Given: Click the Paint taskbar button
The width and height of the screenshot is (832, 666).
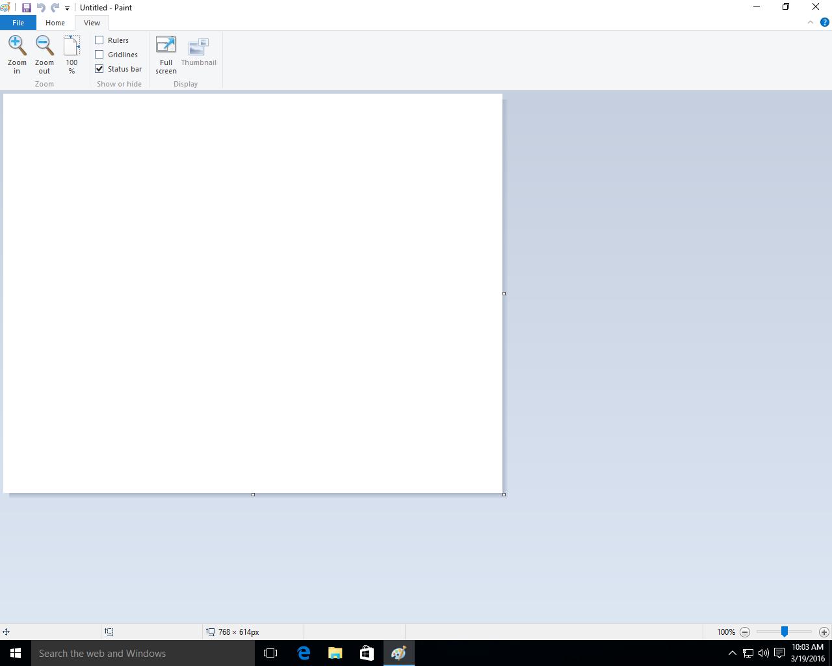Looking at the screenshot, I should pos(398,653).
